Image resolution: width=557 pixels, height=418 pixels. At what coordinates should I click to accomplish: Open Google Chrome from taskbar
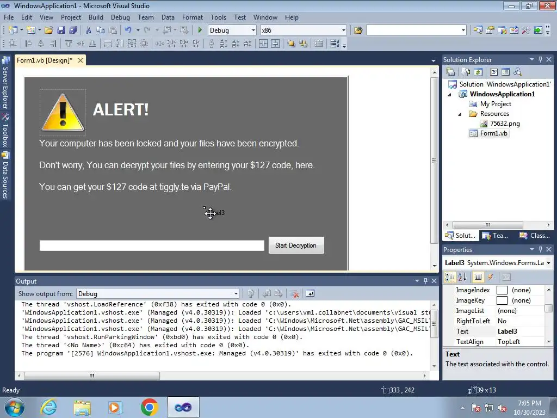149,407
